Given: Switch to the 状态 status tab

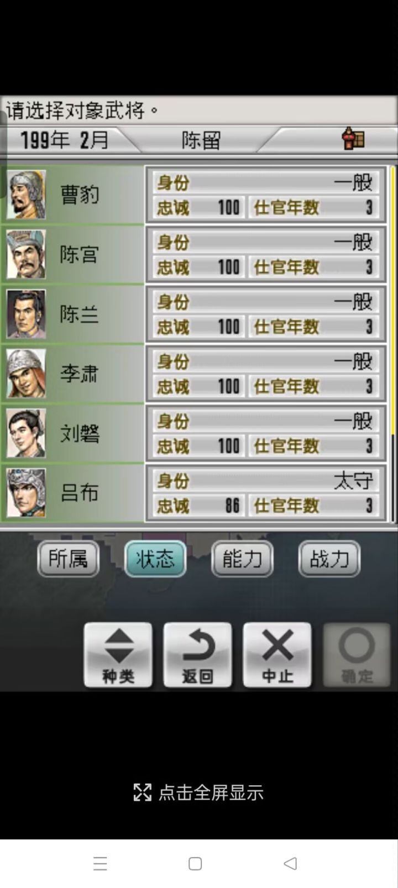Looking at the screenshot, I should click(155, 559).
